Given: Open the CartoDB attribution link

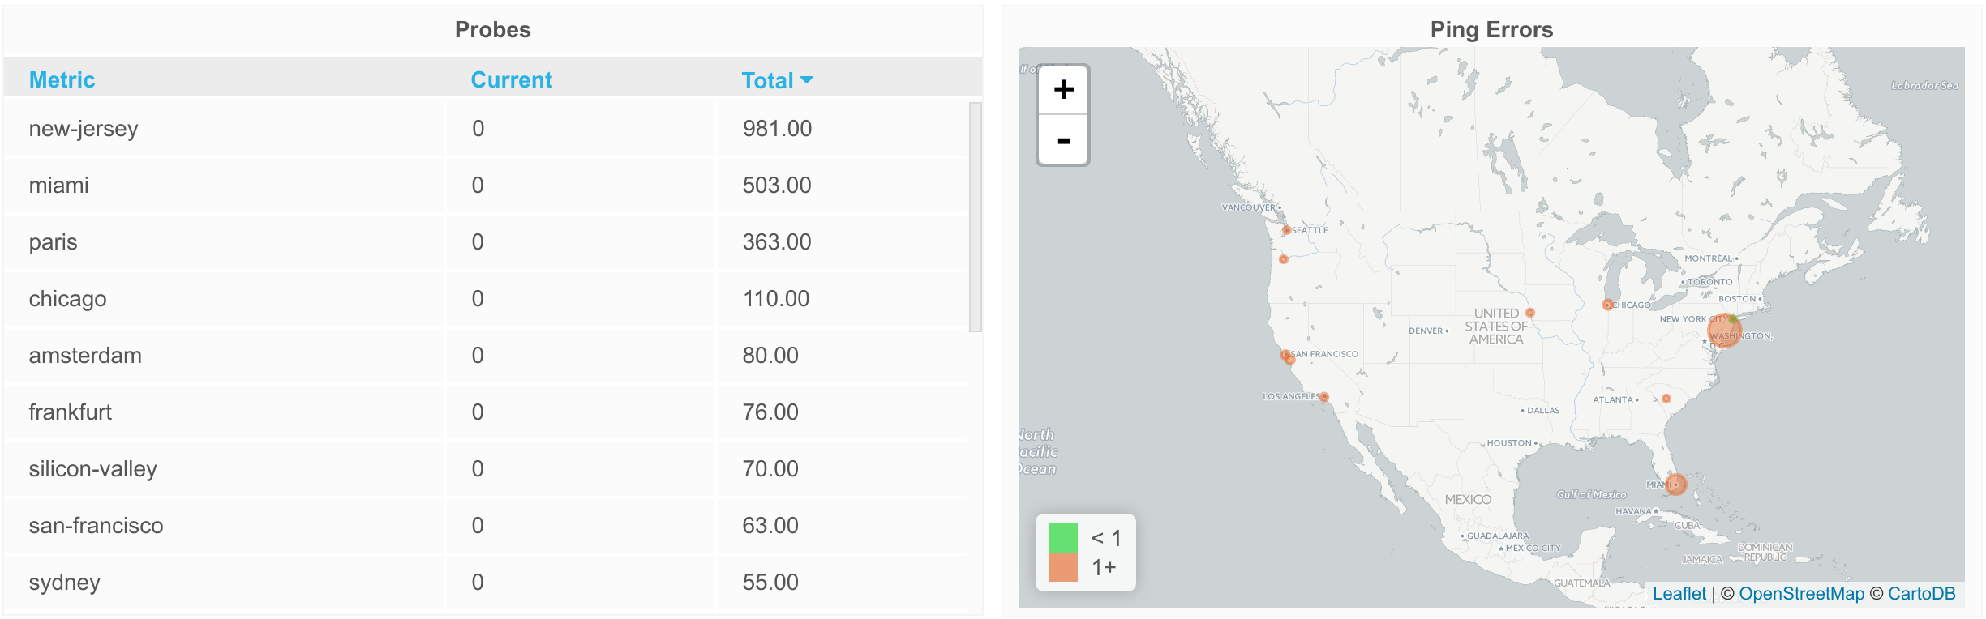Looking at the screenshot, I should (x=1921, y=594).
